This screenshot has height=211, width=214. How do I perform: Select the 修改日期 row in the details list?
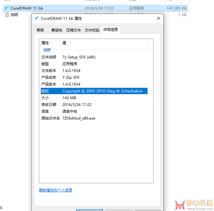[94, 105]
